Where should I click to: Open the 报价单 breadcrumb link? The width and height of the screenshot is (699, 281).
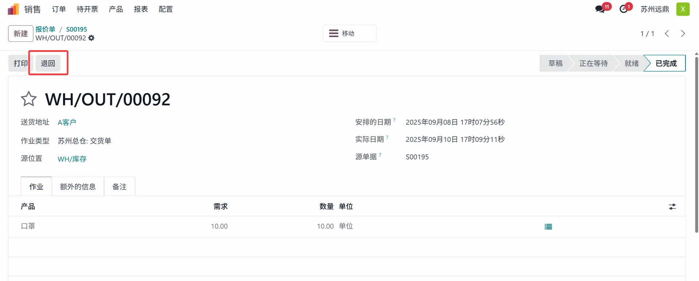click(x=45, y=29)
